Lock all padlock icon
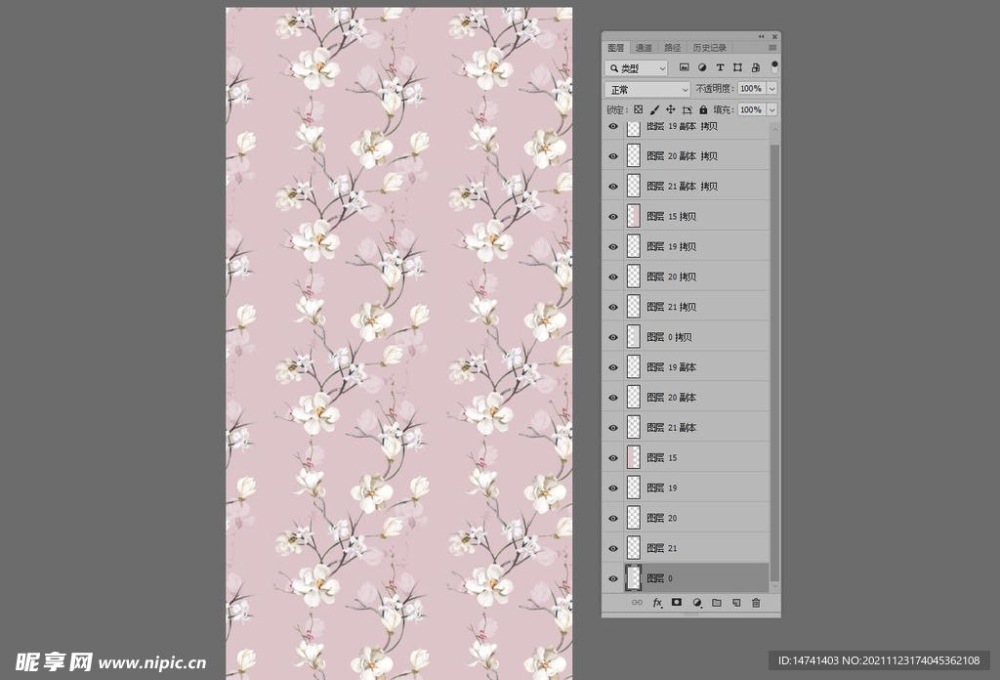1000x680 pixels. point(703,109)
